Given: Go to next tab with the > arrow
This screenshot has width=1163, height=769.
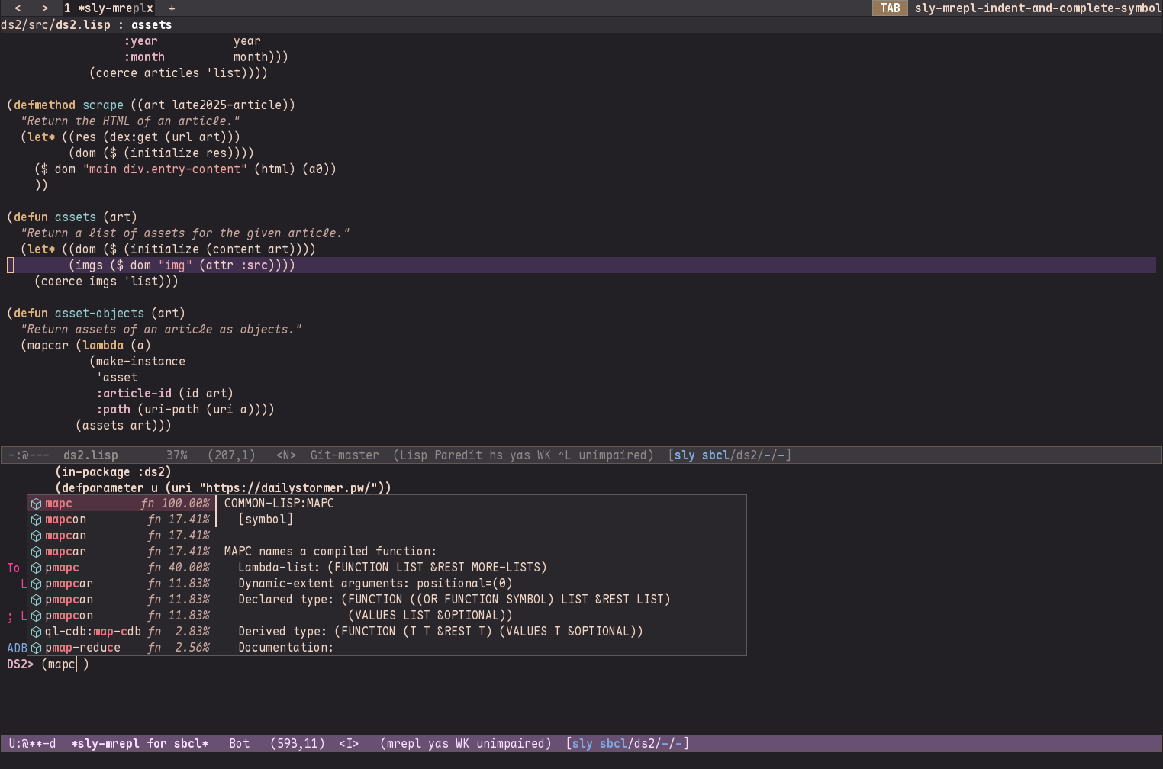Looking at the screenshot, I should tap(45, 8).
